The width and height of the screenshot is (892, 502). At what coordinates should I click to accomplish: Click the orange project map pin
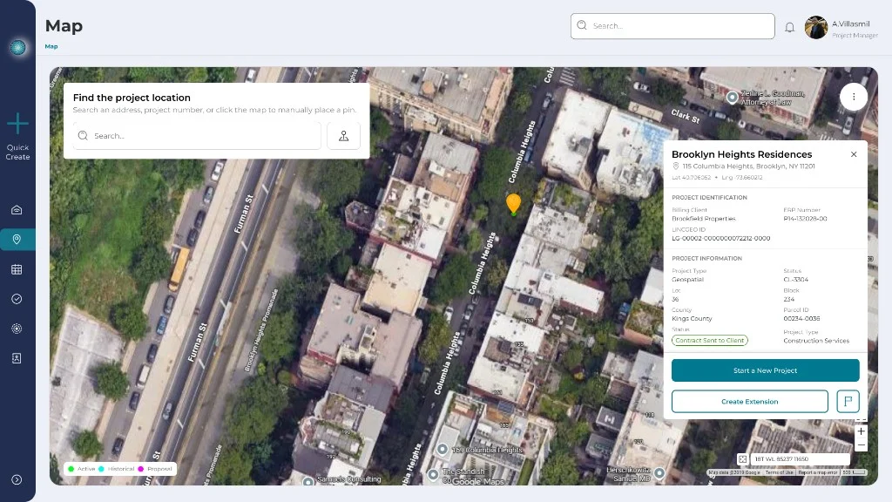click(x=513, y=204)
